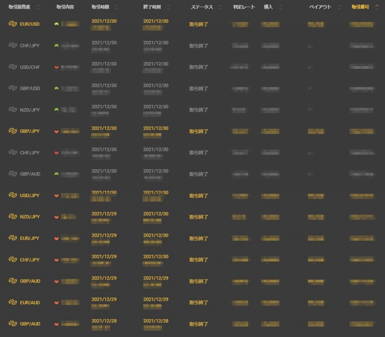Sort by 取引原資産 using its sort arrows
Viewport: 385px width, 337px height.
[38, 7]
